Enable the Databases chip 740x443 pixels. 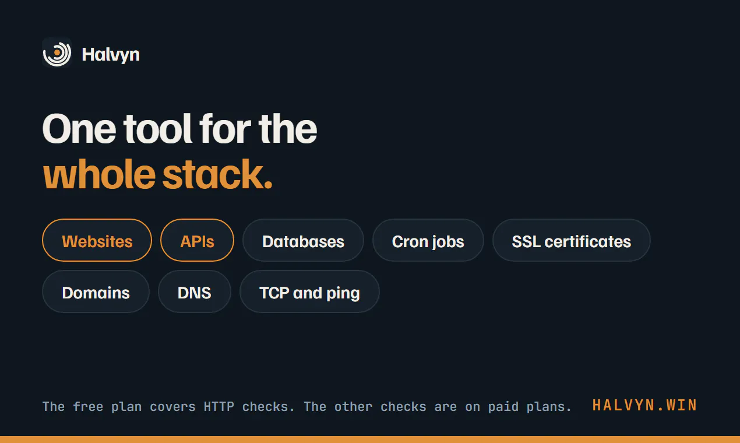click(303, 240)
